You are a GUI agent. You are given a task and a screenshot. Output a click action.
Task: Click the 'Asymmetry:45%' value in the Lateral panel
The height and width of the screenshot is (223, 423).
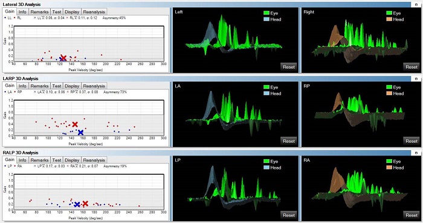tap(114, 18)
